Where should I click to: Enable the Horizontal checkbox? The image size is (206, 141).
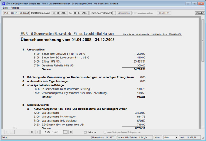point(85,132)
